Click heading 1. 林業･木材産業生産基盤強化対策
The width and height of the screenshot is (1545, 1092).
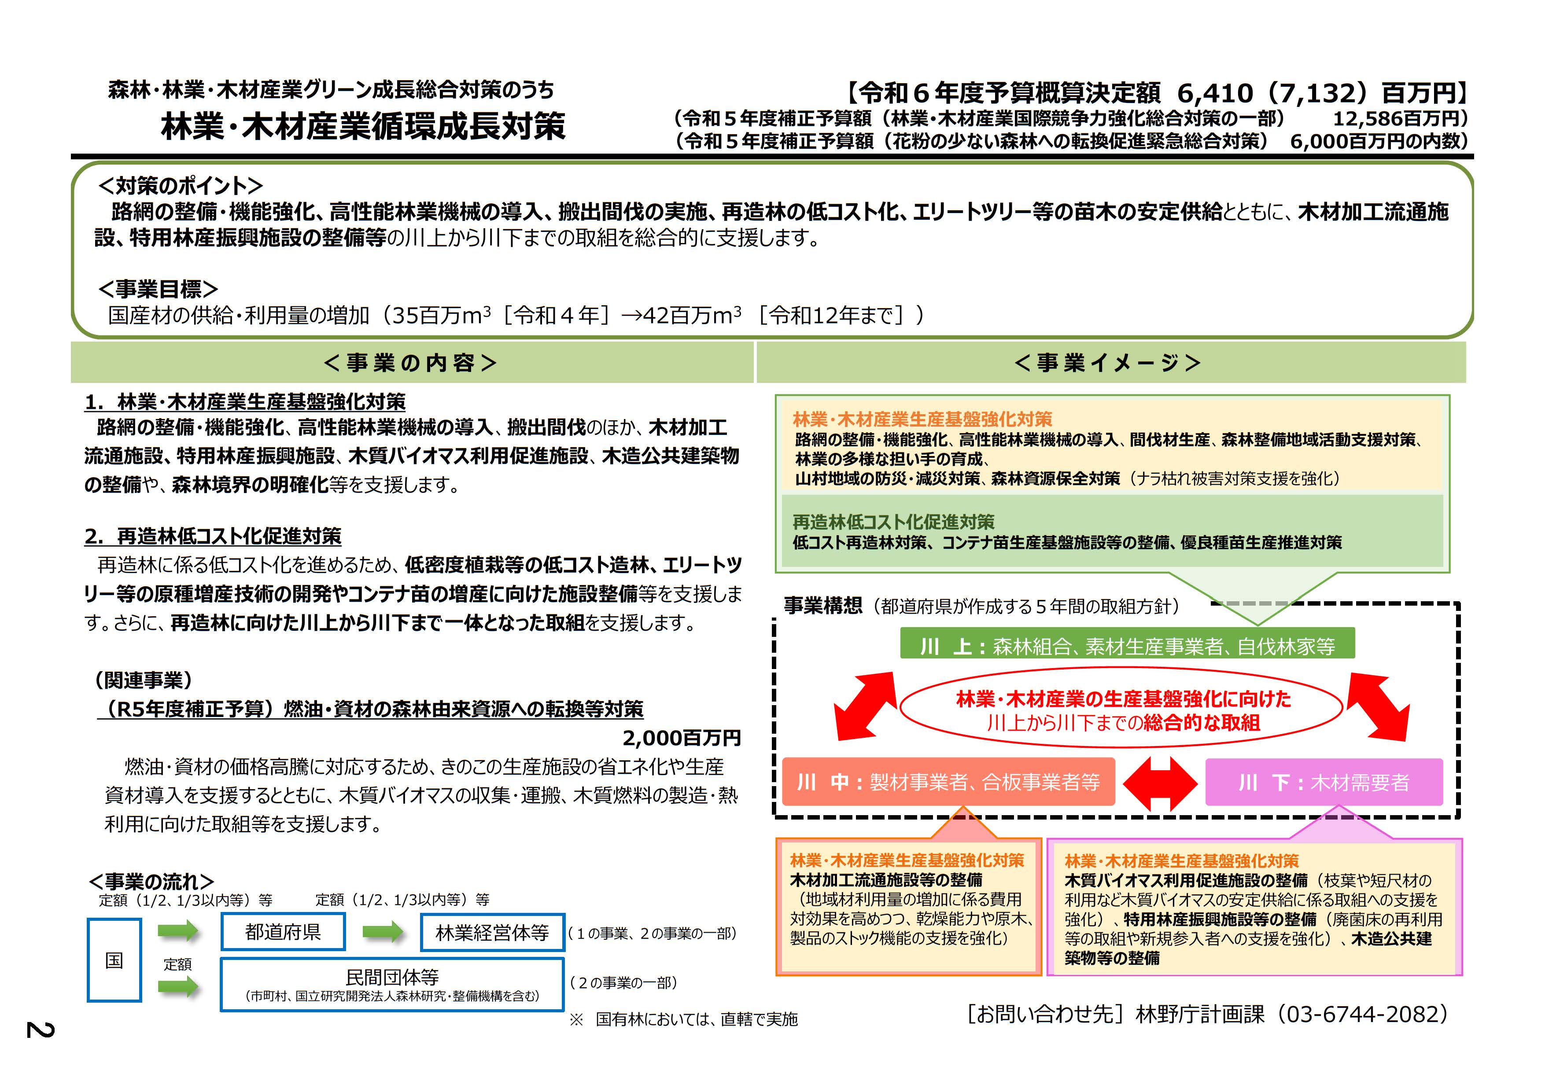[x=245, y=402]
